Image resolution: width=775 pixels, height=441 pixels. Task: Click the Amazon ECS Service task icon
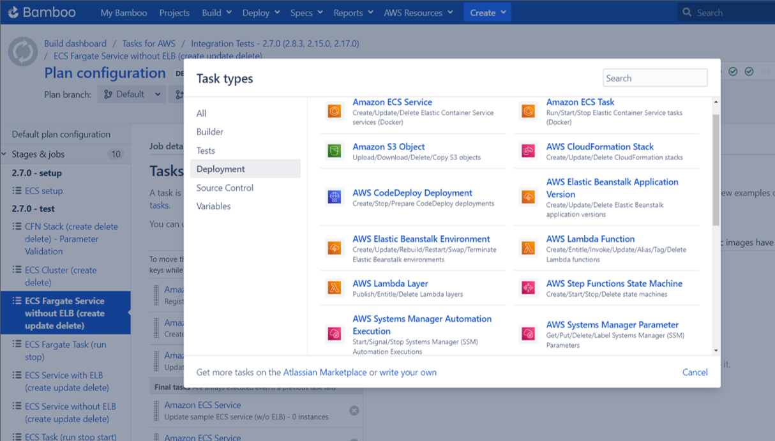pos(334,112)
